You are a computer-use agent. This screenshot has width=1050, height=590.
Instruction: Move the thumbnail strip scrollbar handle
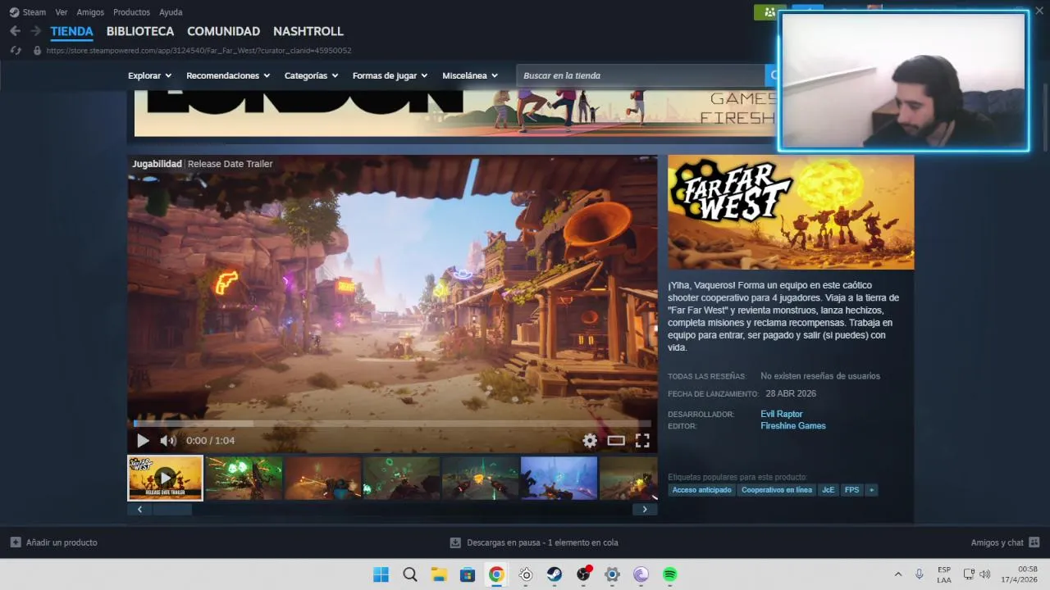pos(172,510)
